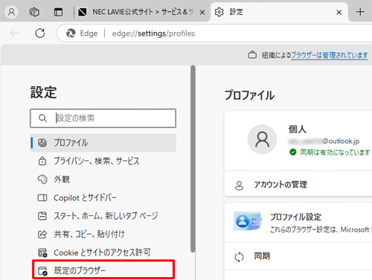Click the page icon beside スタート、ホーム
The width and height of the screenshot is (372, 280).
42,216
